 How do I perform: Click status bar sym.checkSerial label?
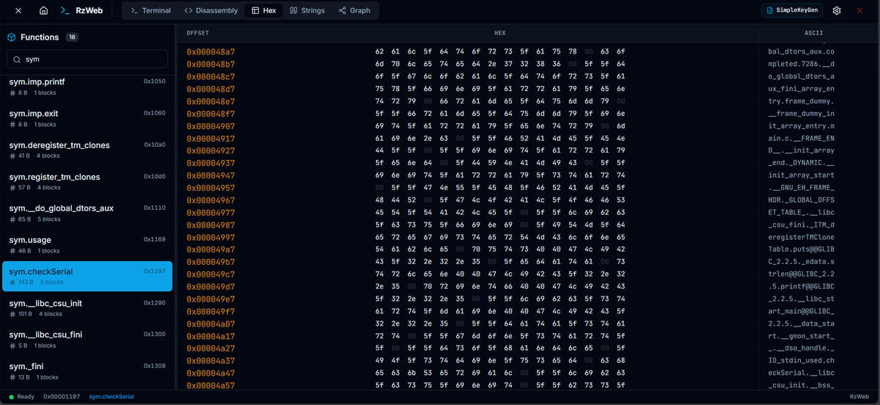pyautogui.click(x=111, y=397)
